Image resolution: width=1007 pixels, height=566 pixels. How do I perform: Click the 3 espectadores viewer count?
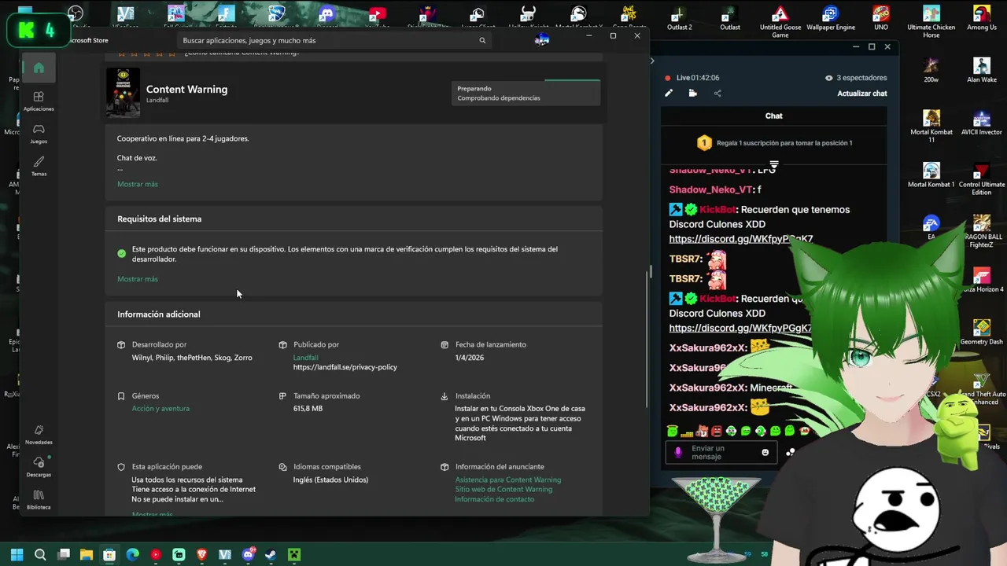[856, 78]
